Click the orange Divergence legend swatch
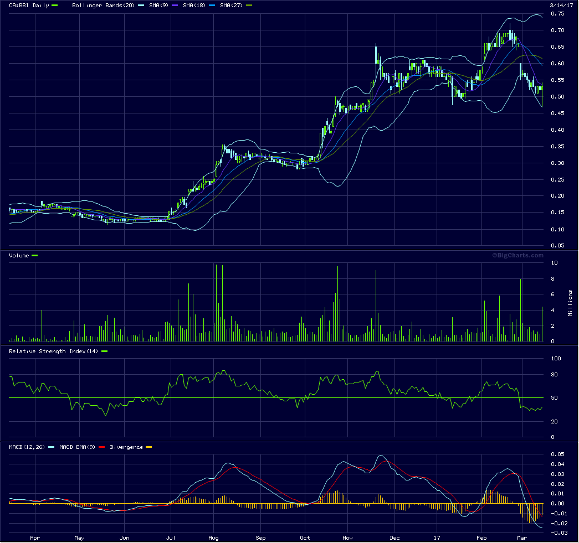 pyautogui.click(x=148, y=447)
